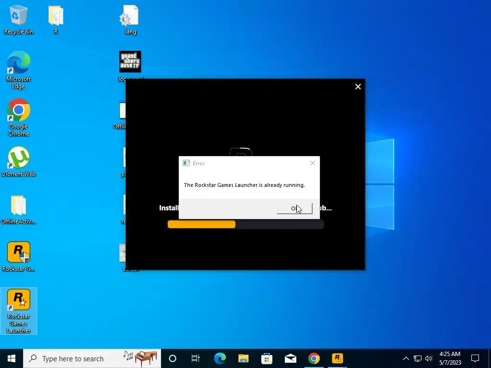Select the lang file icon
This screenshot has height=368, width=491.
coord(130,19)
